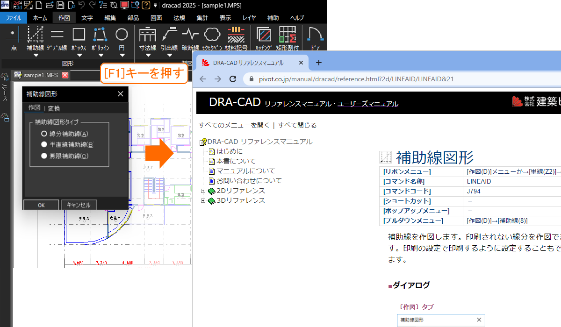The height and width of the screenshot is (327, 561).
Task: Click the すべてのメニューを開く link
Action: (234, 125)
